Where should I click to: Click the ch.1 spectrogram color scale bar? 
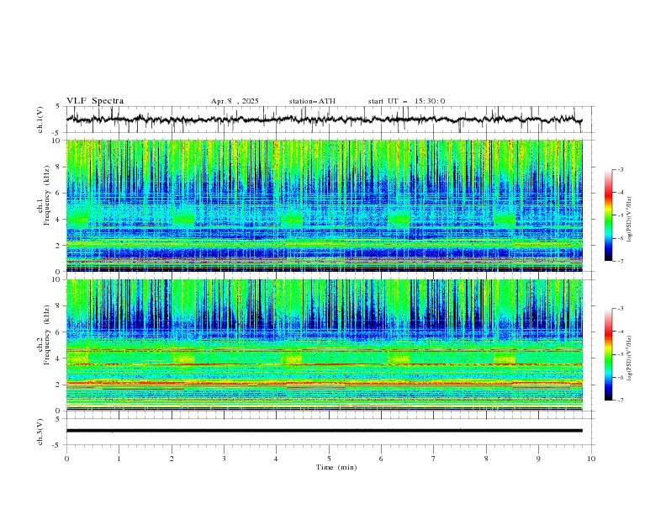click(x=608, y=215)
